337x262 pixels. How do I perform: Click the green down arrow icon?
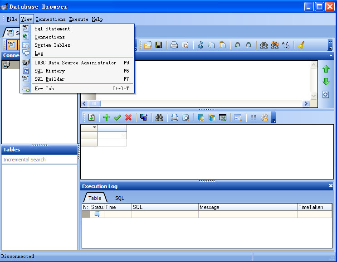[326, 82]
